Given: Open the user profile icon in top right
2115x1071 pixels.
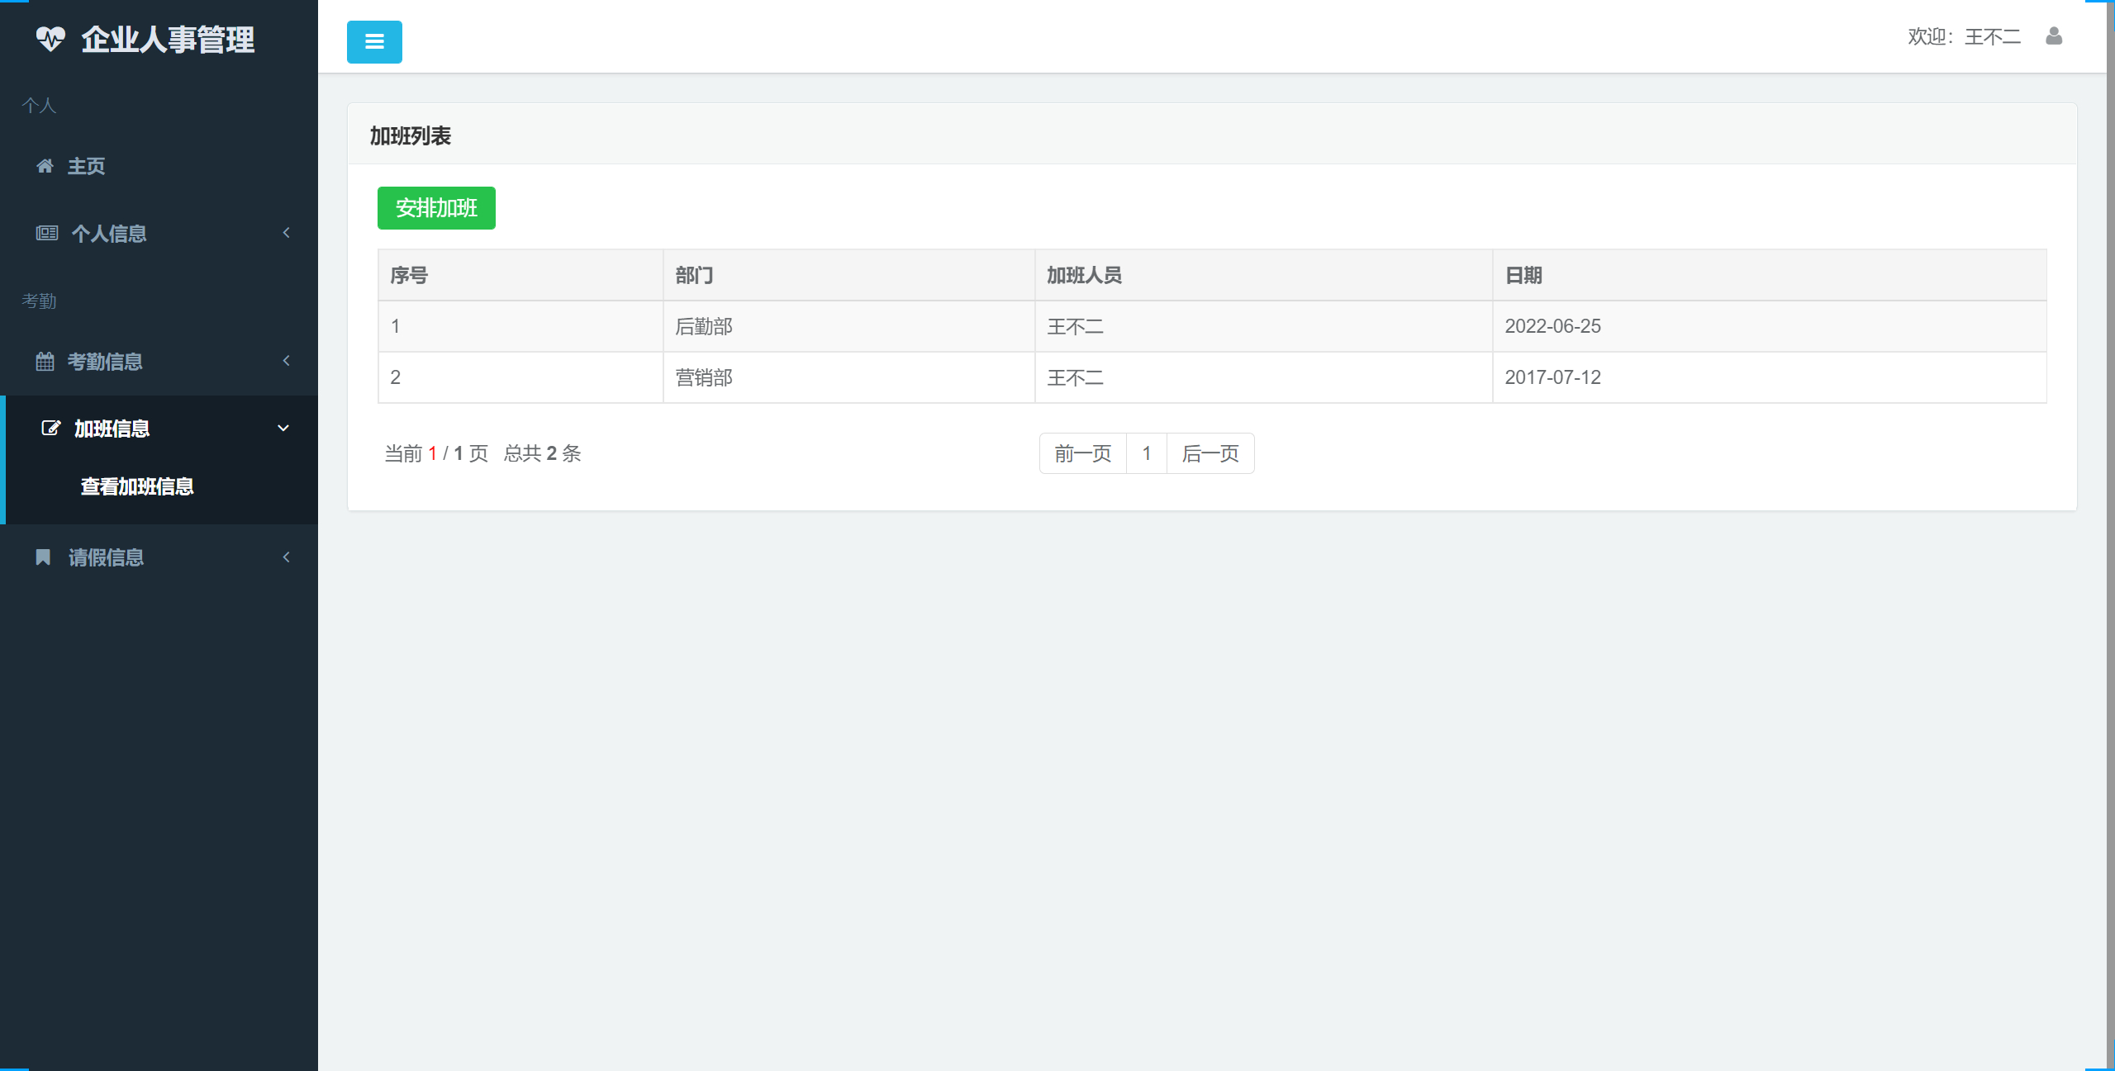Looking at the screenshot, I should tap(2055, 36).
